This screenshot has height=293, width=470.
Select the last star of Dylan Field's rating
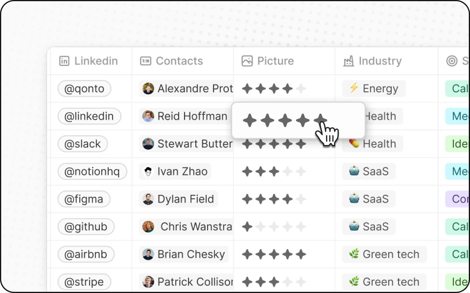coord(301,199)
